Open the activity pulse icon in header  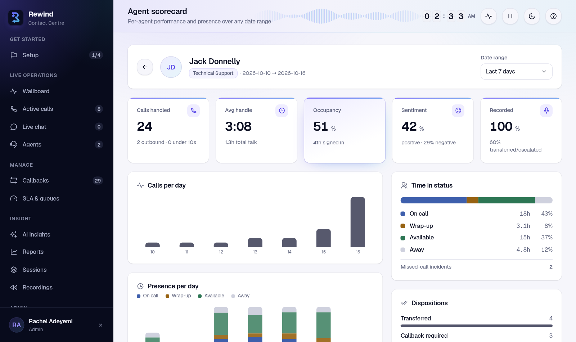(489, 16)
